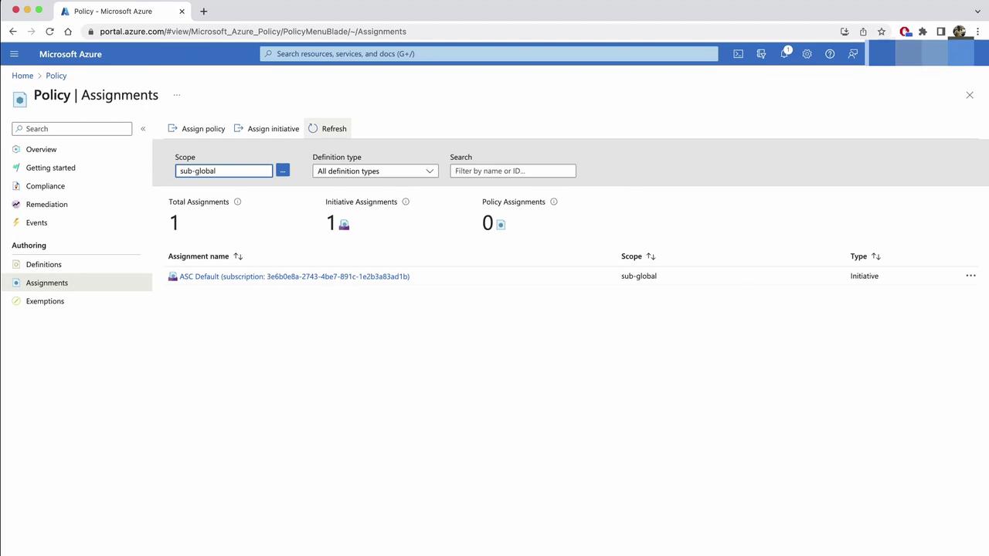Sort by Scope column
Viewport: 989px width, 556px height.
point(638,256)
